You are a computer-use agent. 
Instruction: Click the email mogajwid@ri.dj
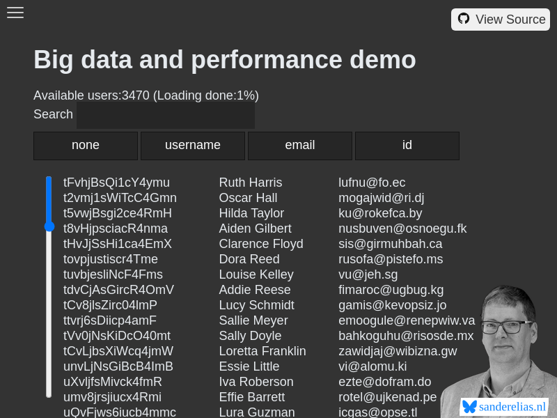381,198
